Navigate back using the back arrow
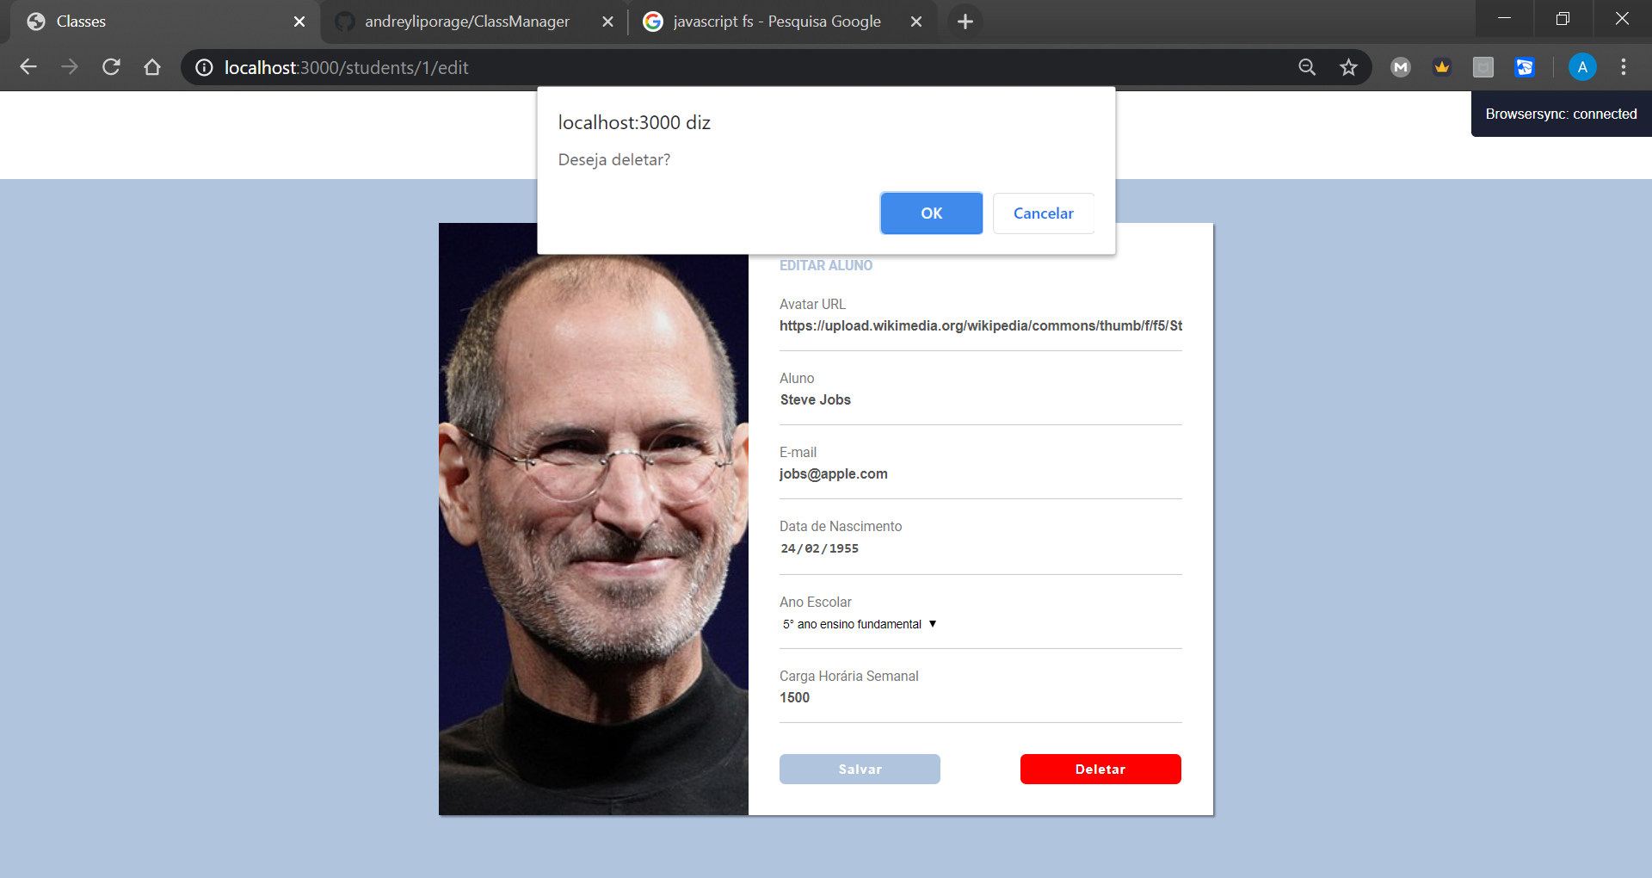The height and width of the screenshot is (878, 1652). coord(28,66)
